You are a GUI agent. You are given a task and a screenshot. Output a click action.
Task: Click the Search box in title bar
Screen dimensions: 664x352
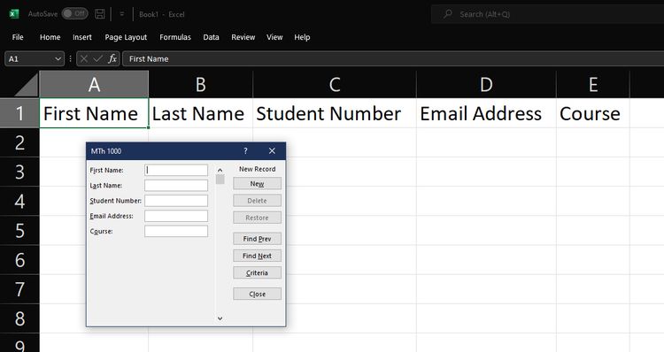point(547,14)
